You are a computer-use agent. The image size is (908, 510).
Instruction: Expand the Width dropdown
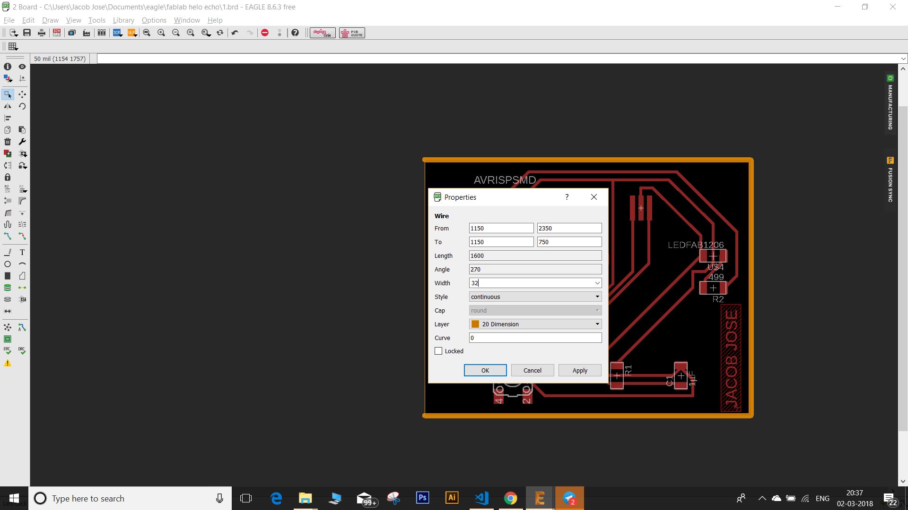597,283
